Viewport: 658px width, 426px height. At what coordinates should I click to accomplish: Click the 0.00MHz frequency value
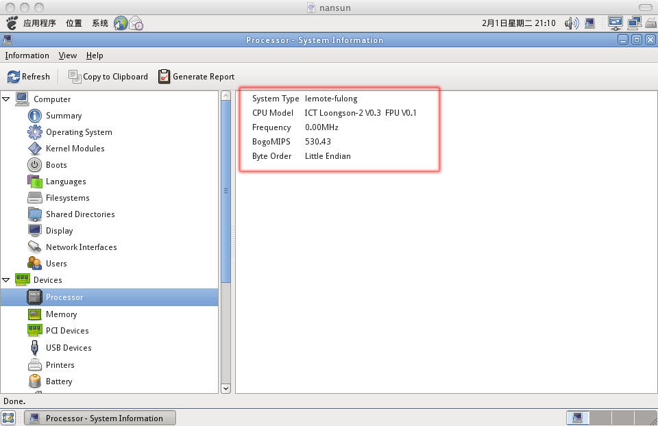tap(321, 127)
